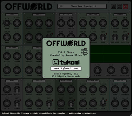Click the OSC-1 Phase knob
Screen dimensions: 132x116
click(x=49, y=23)
